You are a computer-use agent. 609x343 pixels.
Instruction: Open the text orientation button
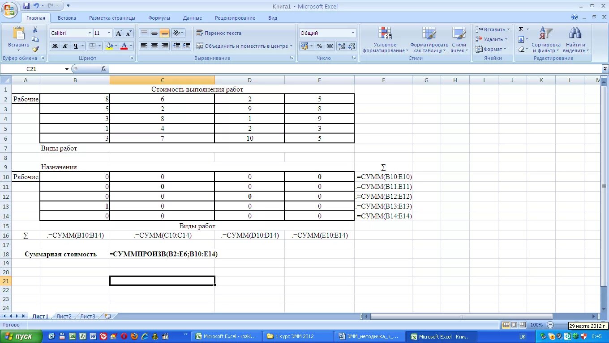click(x=178, y=33)
